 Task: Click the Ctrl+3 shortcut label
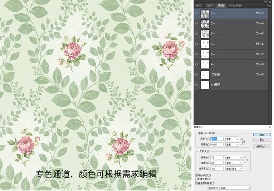pos(260,13)
